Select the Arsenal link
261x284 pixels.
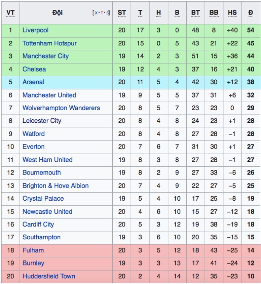point(33,82)
